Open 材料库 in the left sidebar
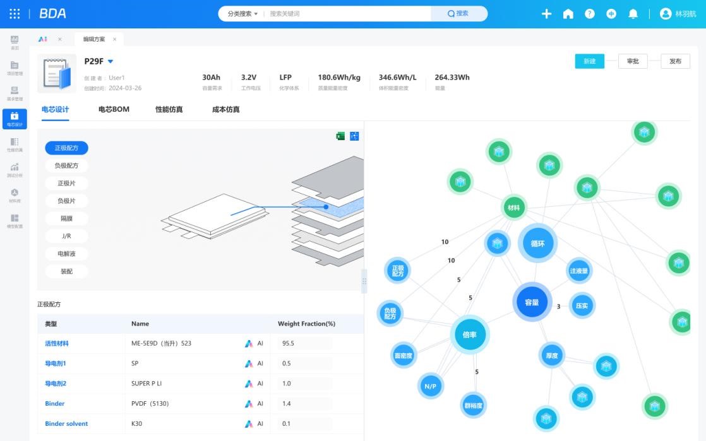This screenshot has height=441, width=706. coord(15,196)
